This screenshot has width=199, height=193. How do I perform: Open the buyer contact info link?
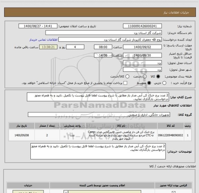[x=44, y=40]
